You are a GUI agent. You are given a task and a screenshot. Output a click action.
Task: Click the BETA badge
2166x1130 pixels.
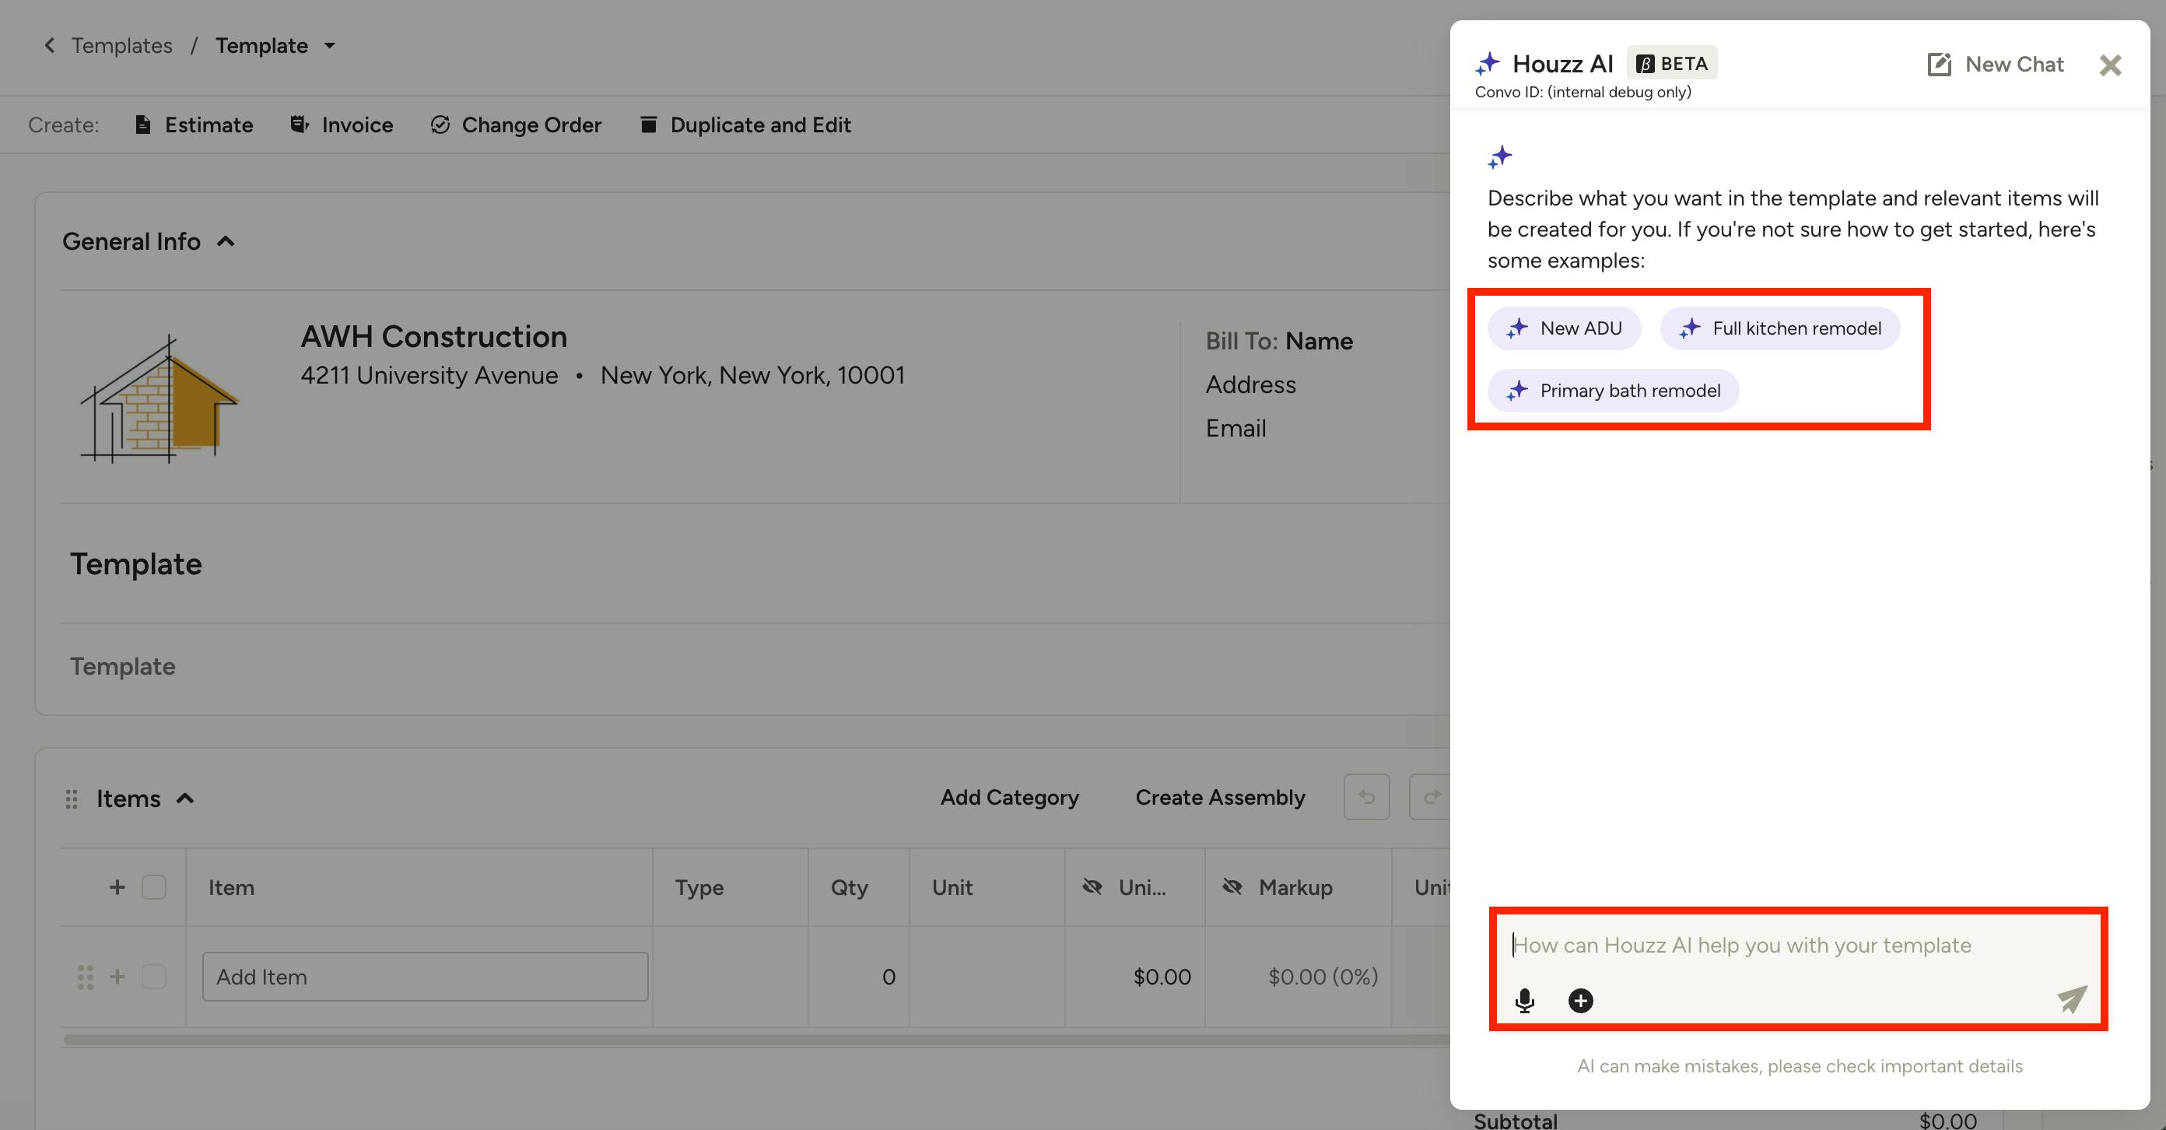1672,63
